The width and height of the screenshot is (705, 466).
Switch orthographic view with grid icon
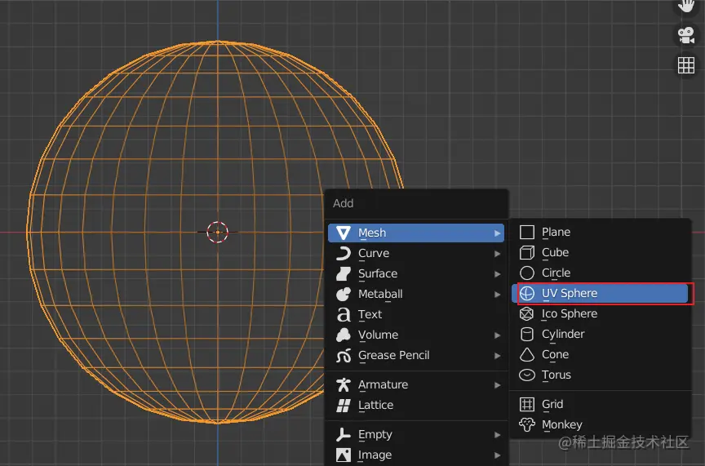point(686,65)
